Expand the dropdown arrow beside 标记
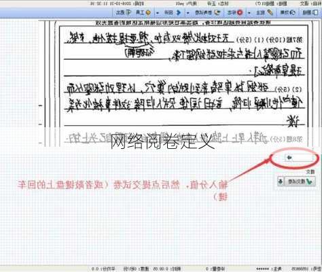 point(249,13)
